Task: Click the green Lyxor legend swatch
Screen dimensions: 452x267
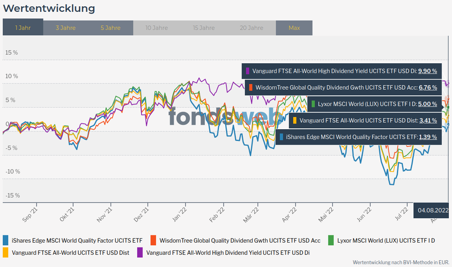Action: (x=331, y=240)
